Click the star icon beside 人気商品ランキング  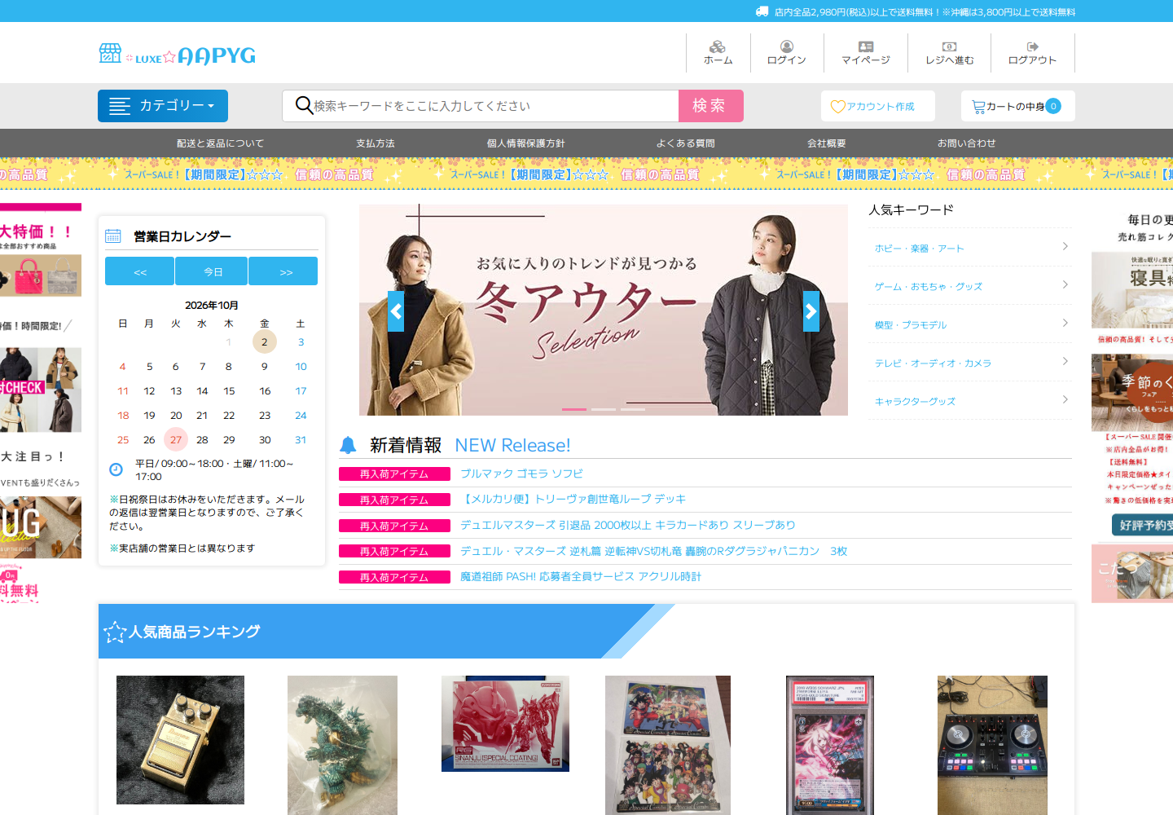[x=115, y=632]
